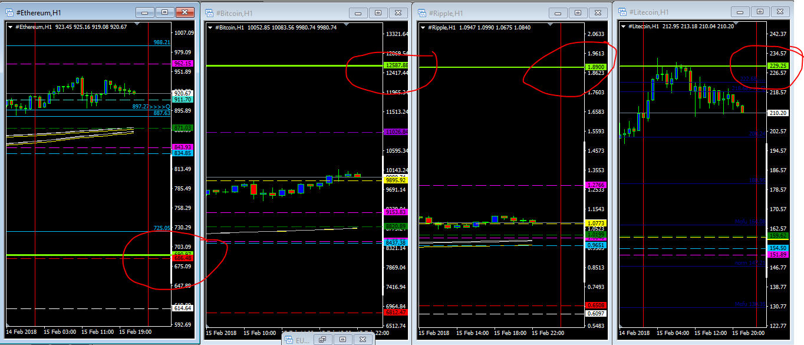Click the yellow 9895.92 level label on Bitcoin
Image resolution: width=804 pixels, height=345 pixels.
[x=396, y=180]
